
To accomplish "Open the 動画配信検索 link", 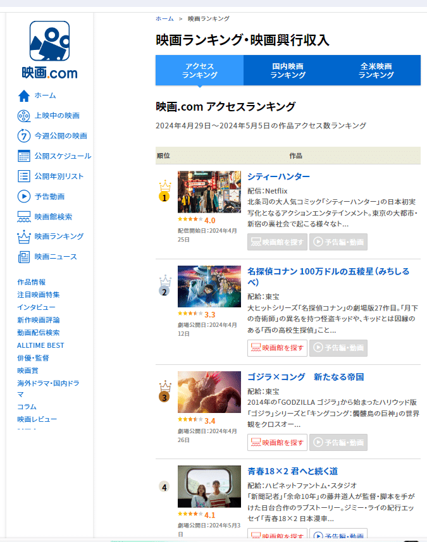I will click(39, 333).
